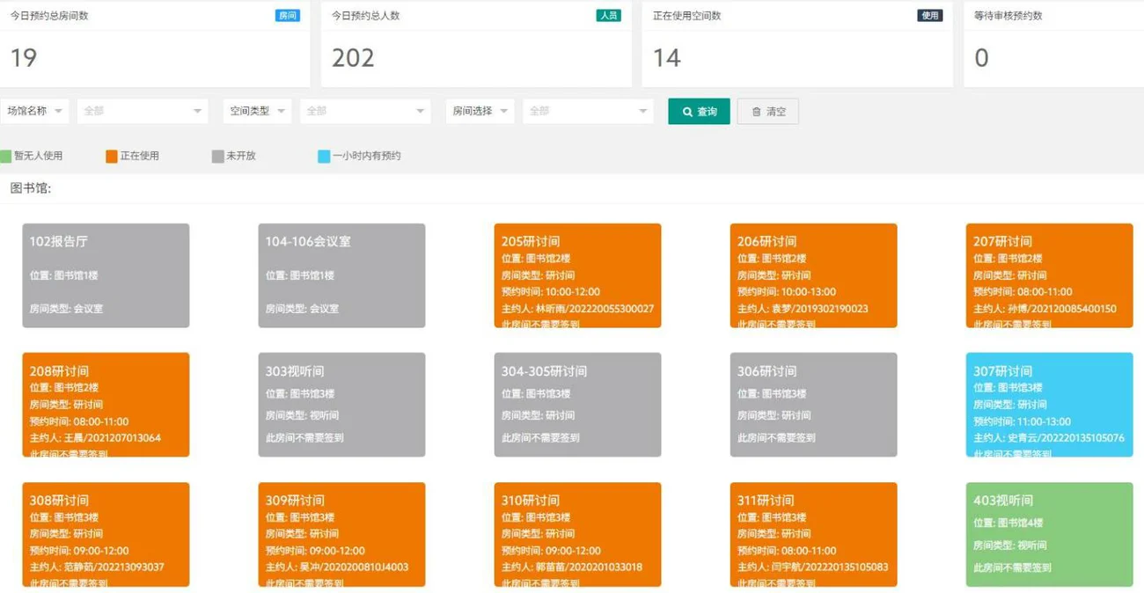Open the 房间选择 dropdown
This screenshot has height=593, width=1144.
point(480,111)
